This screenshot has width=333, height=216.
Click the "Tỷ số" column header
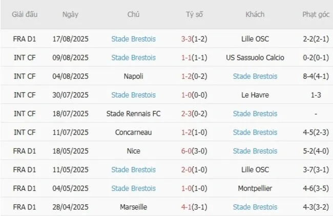[194, 14]
